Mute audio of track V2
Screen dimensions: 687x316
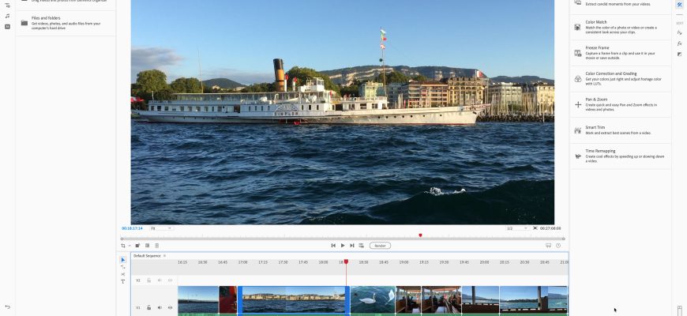160,280
